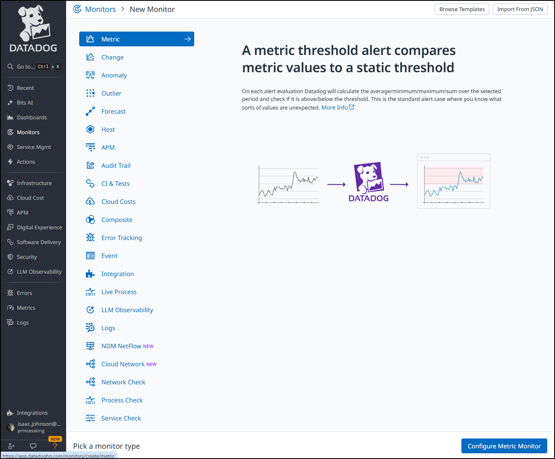Image resolution: width=555 pixels, height=459 pixels.
Task: Open the More Info link
Action: (x=337, y=107)
